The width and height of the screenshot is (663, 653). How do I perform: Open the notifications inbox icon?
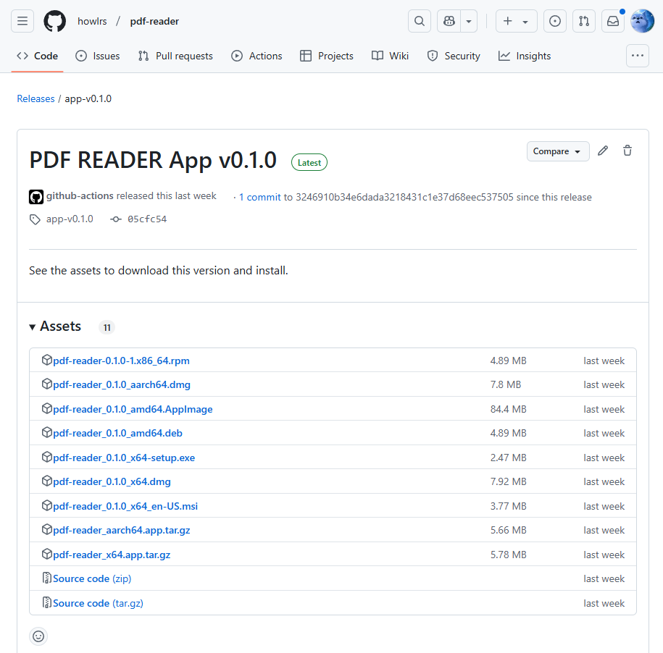(x=612, y=21)
